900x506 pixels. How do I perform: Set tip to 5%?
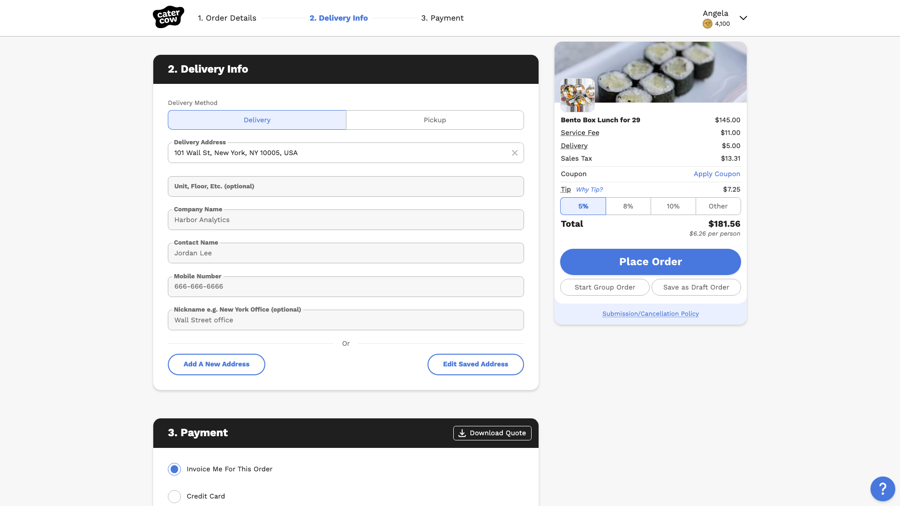583,206
